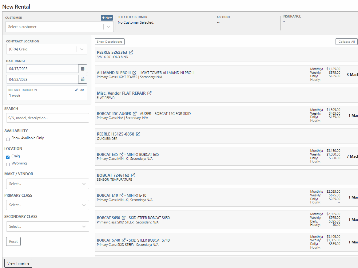The width and height of the screenshot is (358, 268).
Task: Click the "$350.00" daily rate for BOBCAT E35
Action: point(335,158)
